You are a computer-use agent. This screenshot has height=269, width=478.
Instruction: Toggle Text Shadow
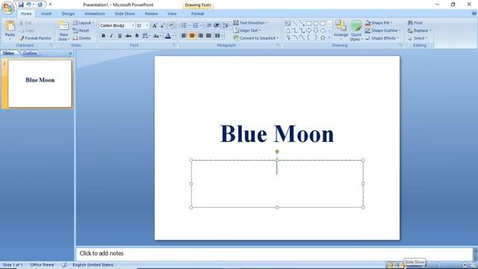[x=137, y=36]
